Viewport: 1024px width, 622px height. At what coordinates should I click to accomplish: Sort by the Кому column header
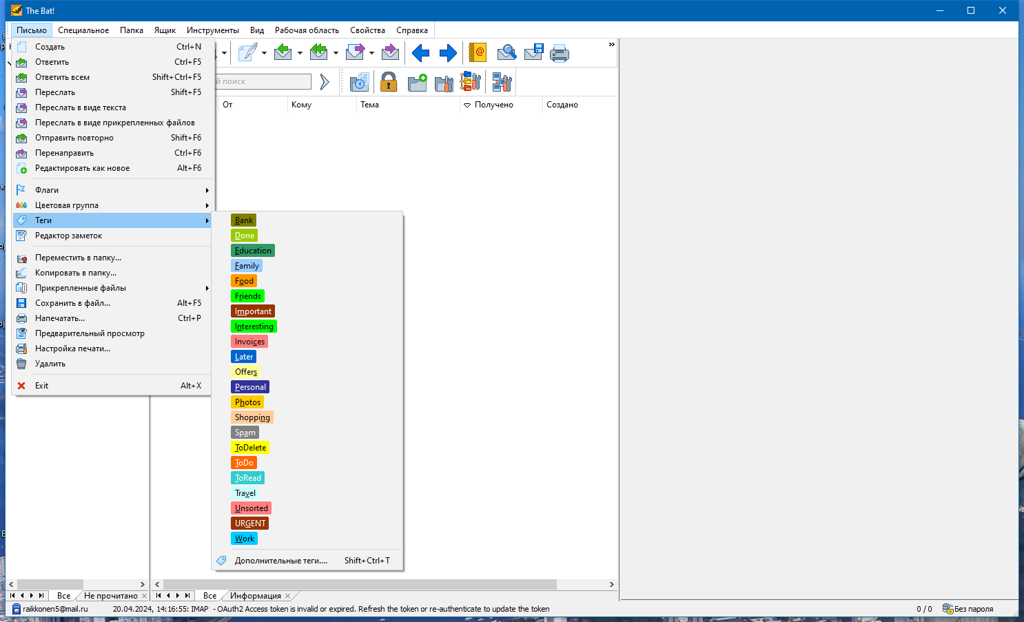(322, 105)
